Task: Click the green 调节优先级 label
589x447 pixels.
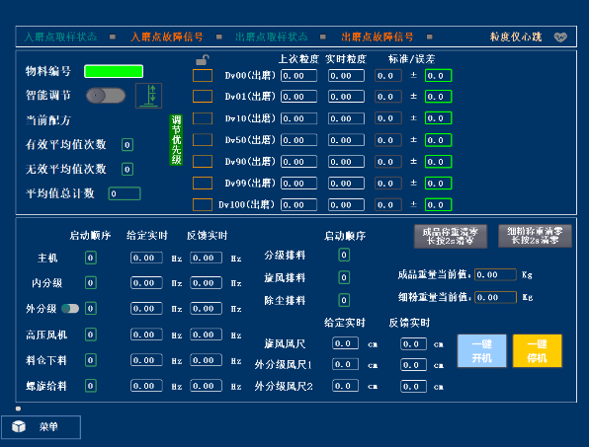Action: [176, 140]
